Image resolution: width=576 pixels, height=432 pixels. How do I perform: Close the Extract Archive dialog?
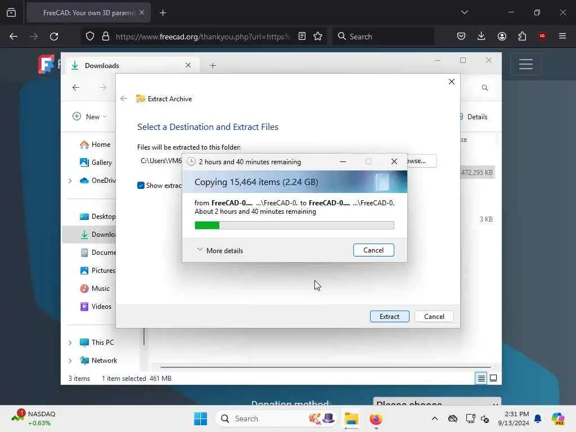pyautogui.click(x=452, y=82)
